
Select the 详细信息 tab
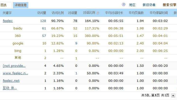pos(20,5)
